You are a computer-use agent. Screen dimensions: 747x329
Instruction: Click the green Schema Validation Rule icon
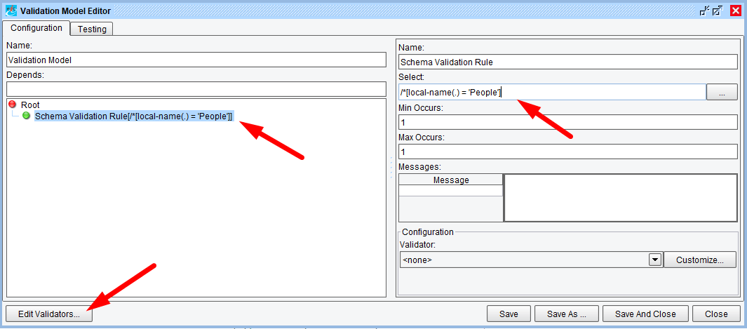27,116
